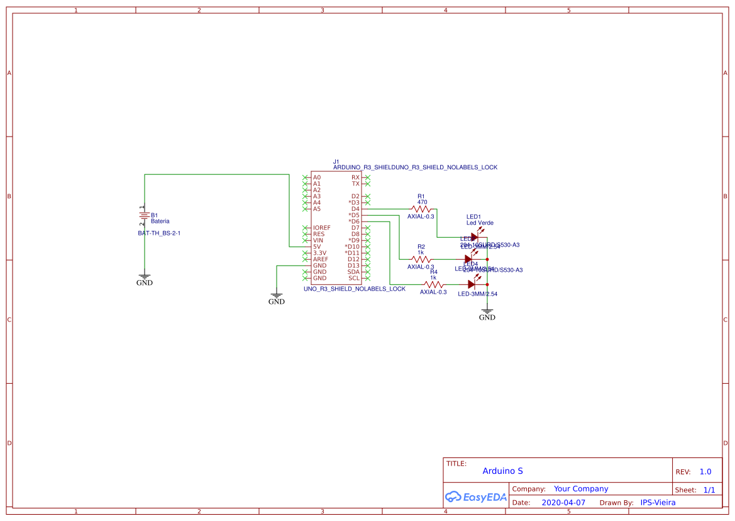Viewport: 735px width, 521px height.
Task: Click the RES pin label
Action: [319, 234]
